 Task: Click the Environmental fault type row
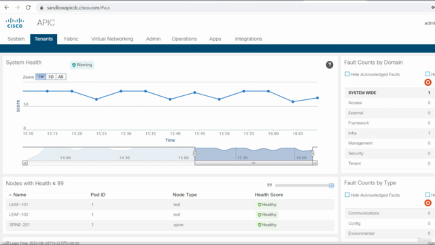pyautogui.click(x=389, y=233)
